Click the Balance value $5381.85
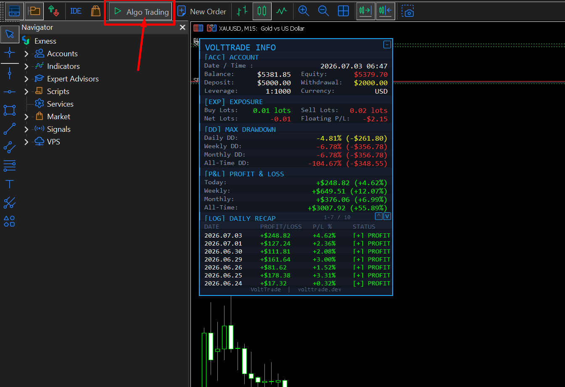 [274, 74]
